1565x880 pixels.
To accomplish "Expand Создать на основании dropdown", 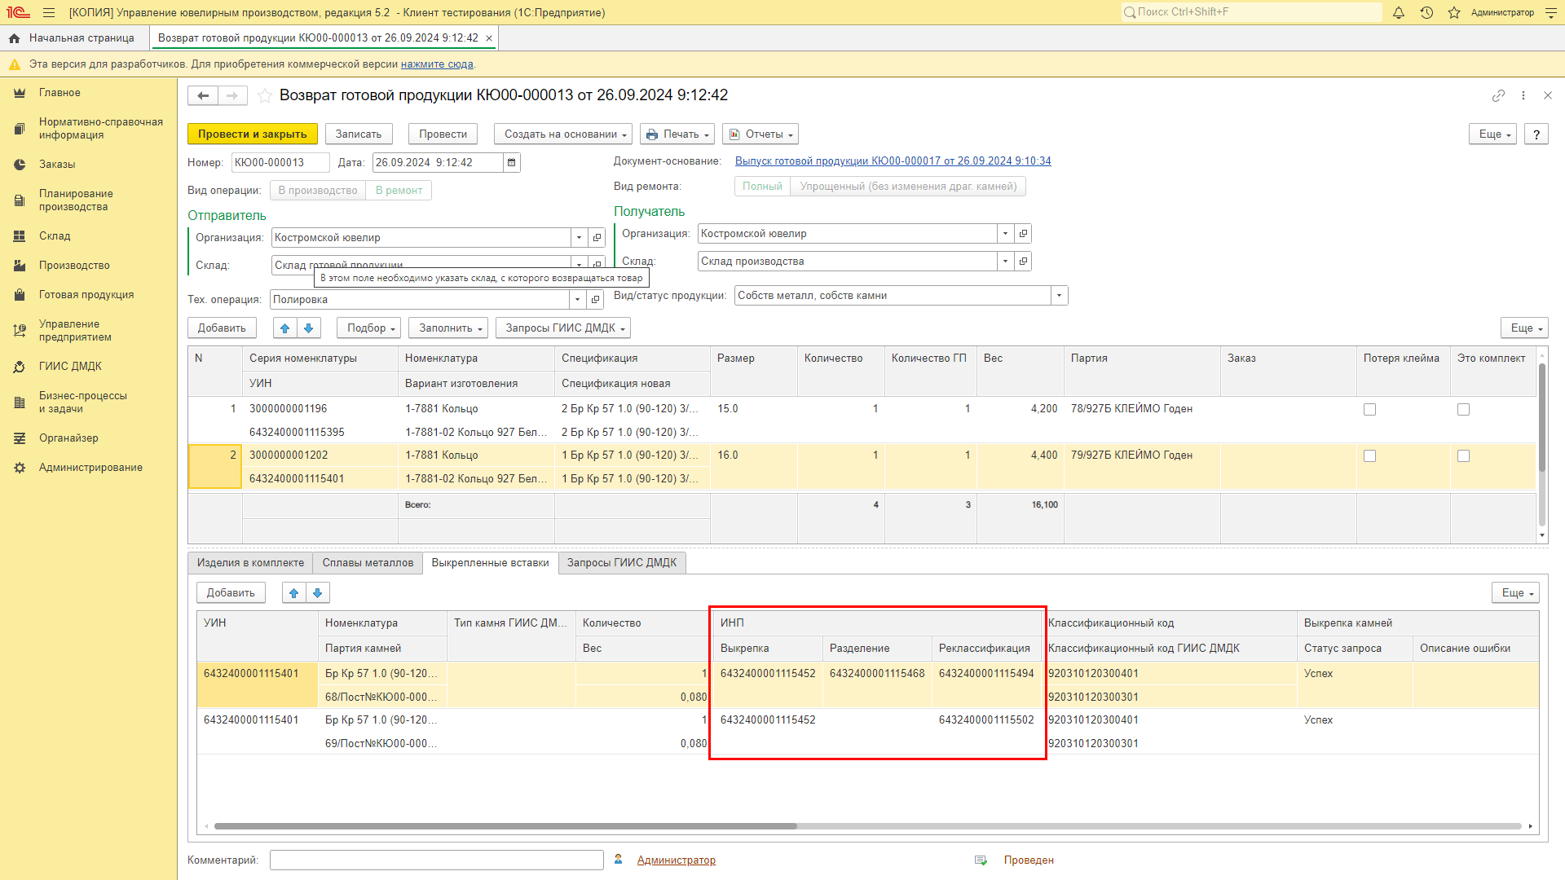I will [x=565, y=134].
